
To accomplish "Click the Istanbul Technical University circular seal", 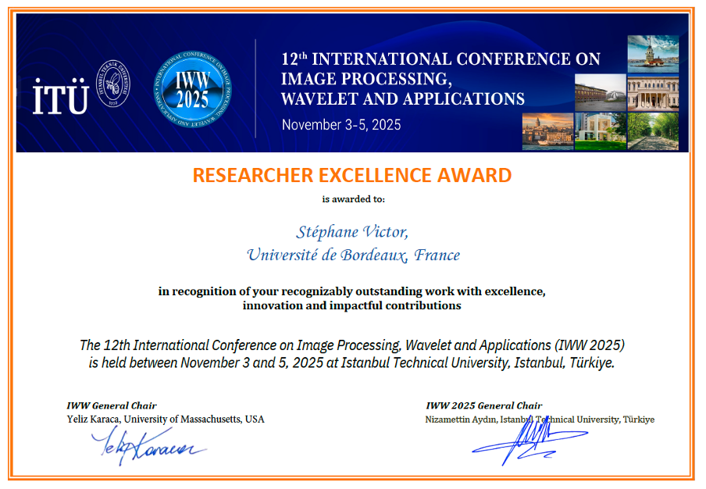I will tap(112, 84).
